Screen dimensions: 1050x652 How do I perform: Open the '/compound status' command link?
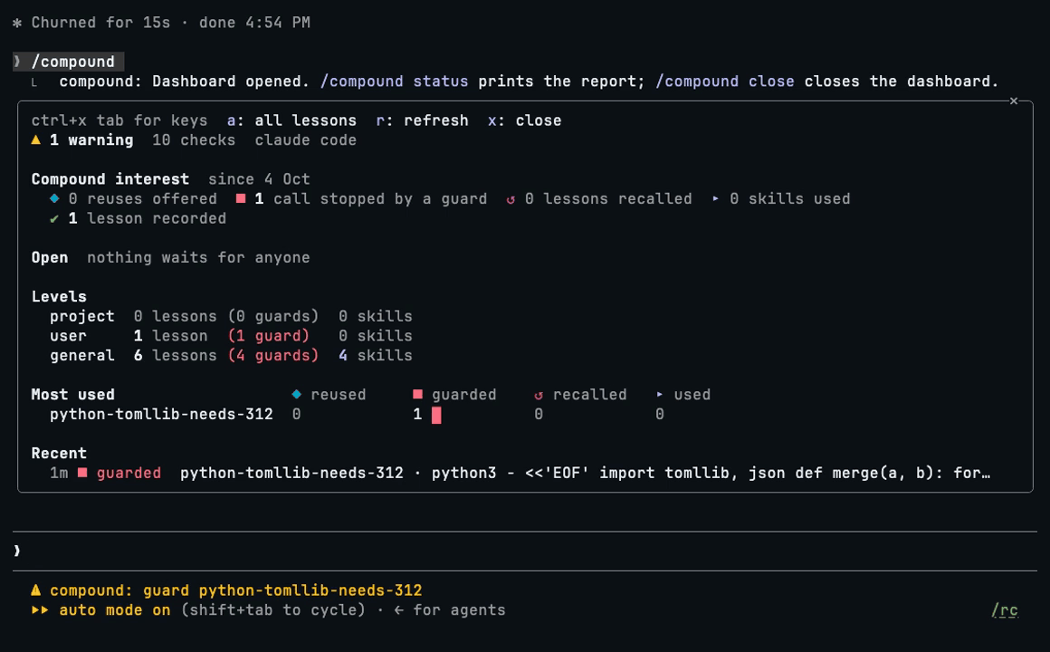(x=394, y=81)
